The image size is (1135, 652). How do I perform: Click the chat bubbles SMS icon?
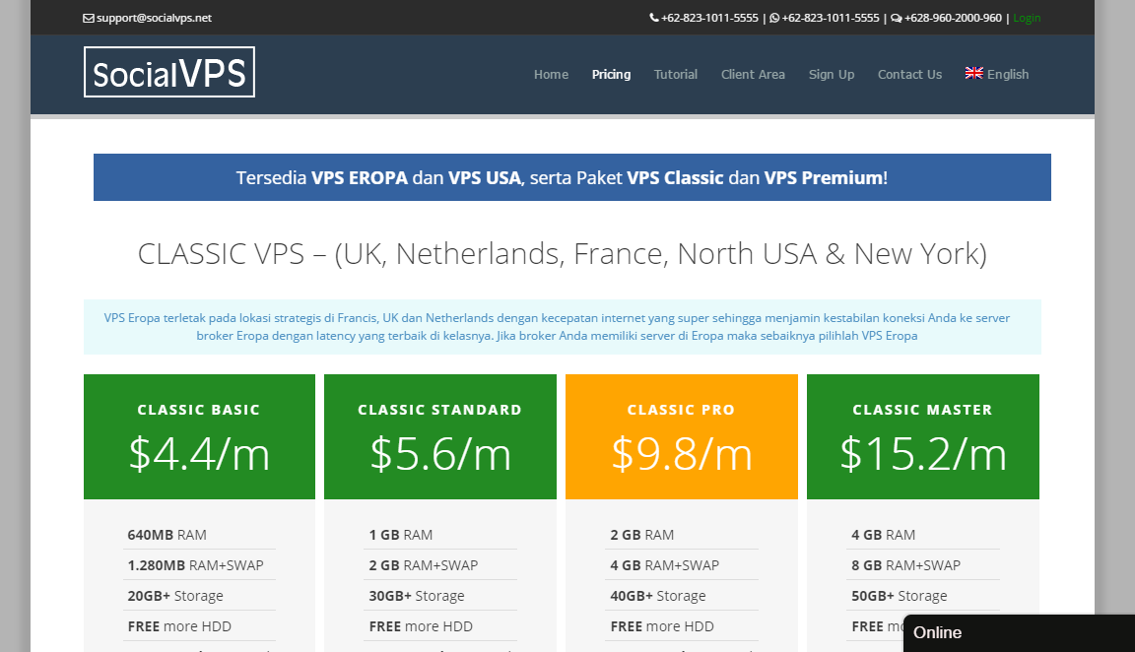click(896, 18)
